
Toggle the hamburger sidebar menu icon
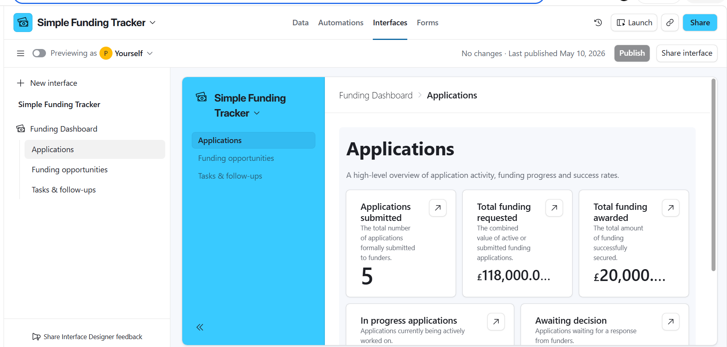(21, 53)
